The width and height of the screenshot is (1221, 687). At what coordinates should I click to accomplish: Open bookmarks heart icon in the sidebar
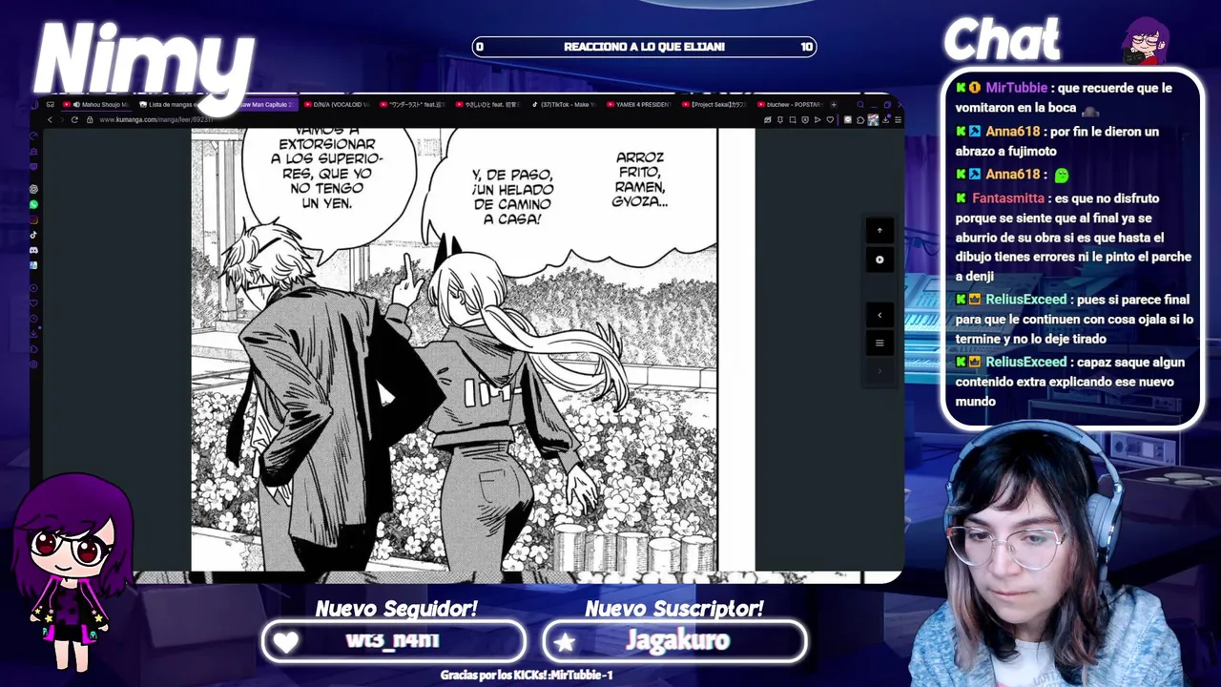point(33,302)
